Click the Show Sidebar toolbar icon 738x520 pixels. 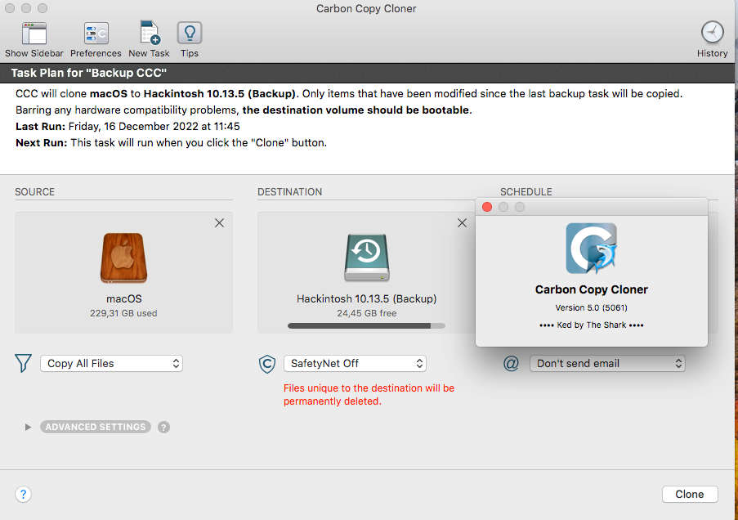point(34,34)
